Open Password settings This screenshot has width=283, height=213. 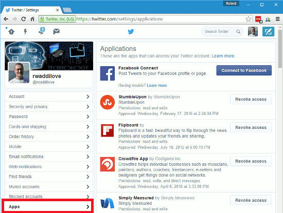point(49,117)
